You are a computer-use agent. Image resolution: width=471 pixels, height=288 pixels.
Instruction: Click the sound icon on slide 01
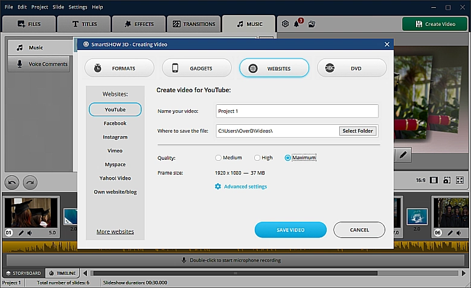tap(30, 233)
